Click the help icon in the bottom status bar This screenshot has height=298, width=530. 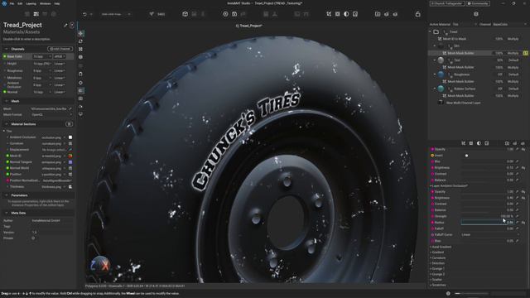[x=448, y=294]
